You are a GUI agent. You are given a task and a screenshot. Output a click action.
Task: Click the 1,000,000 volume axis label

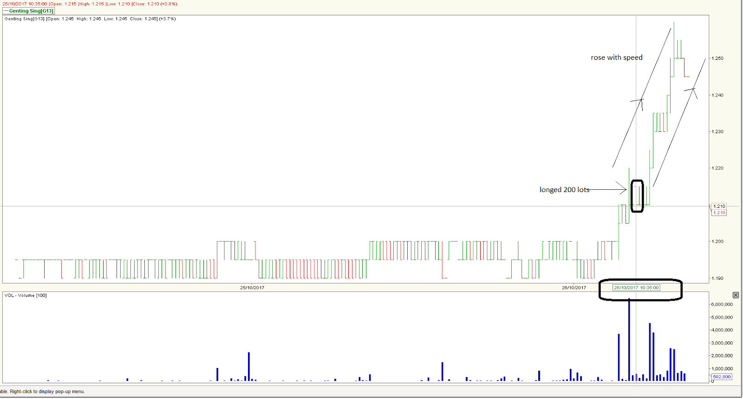[x=722, y=368]
